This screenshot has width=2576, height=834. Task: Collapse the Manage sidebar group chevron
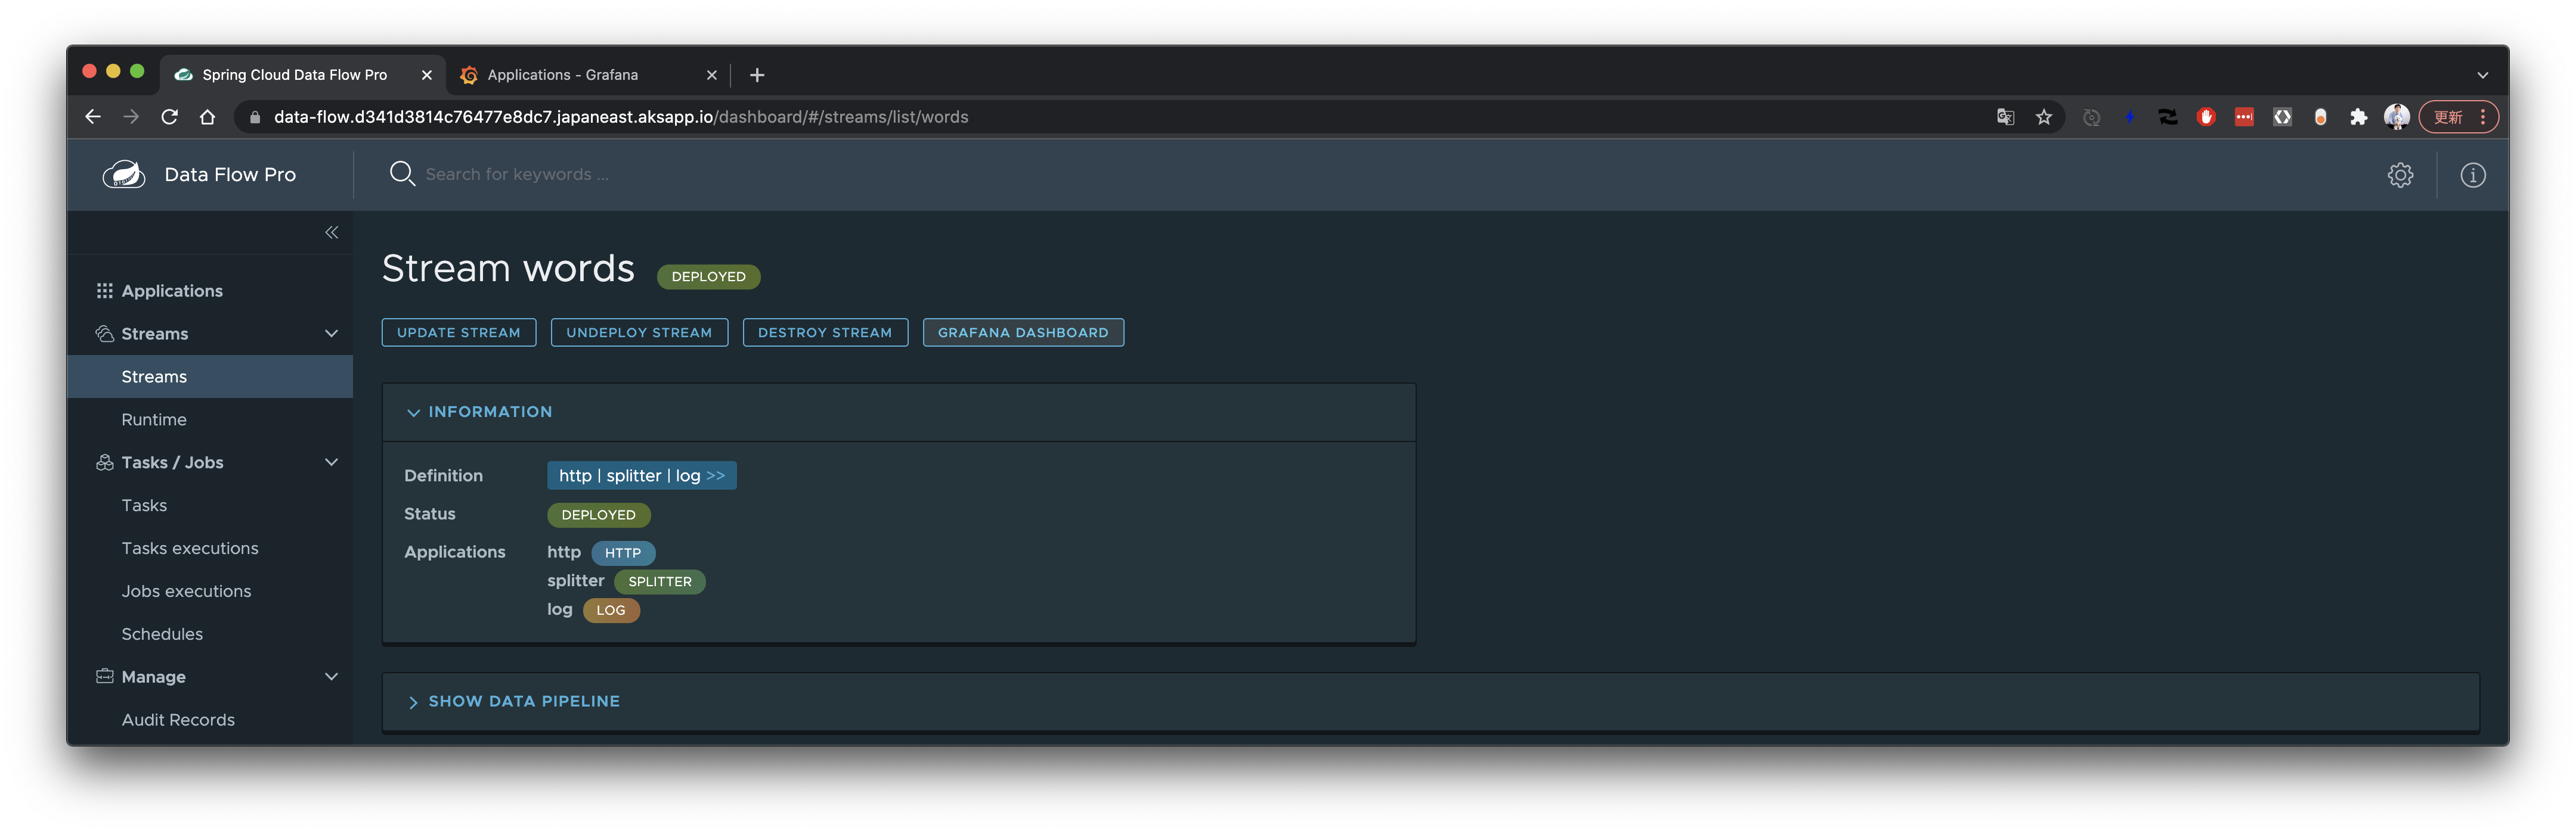[x=331, y=676]
